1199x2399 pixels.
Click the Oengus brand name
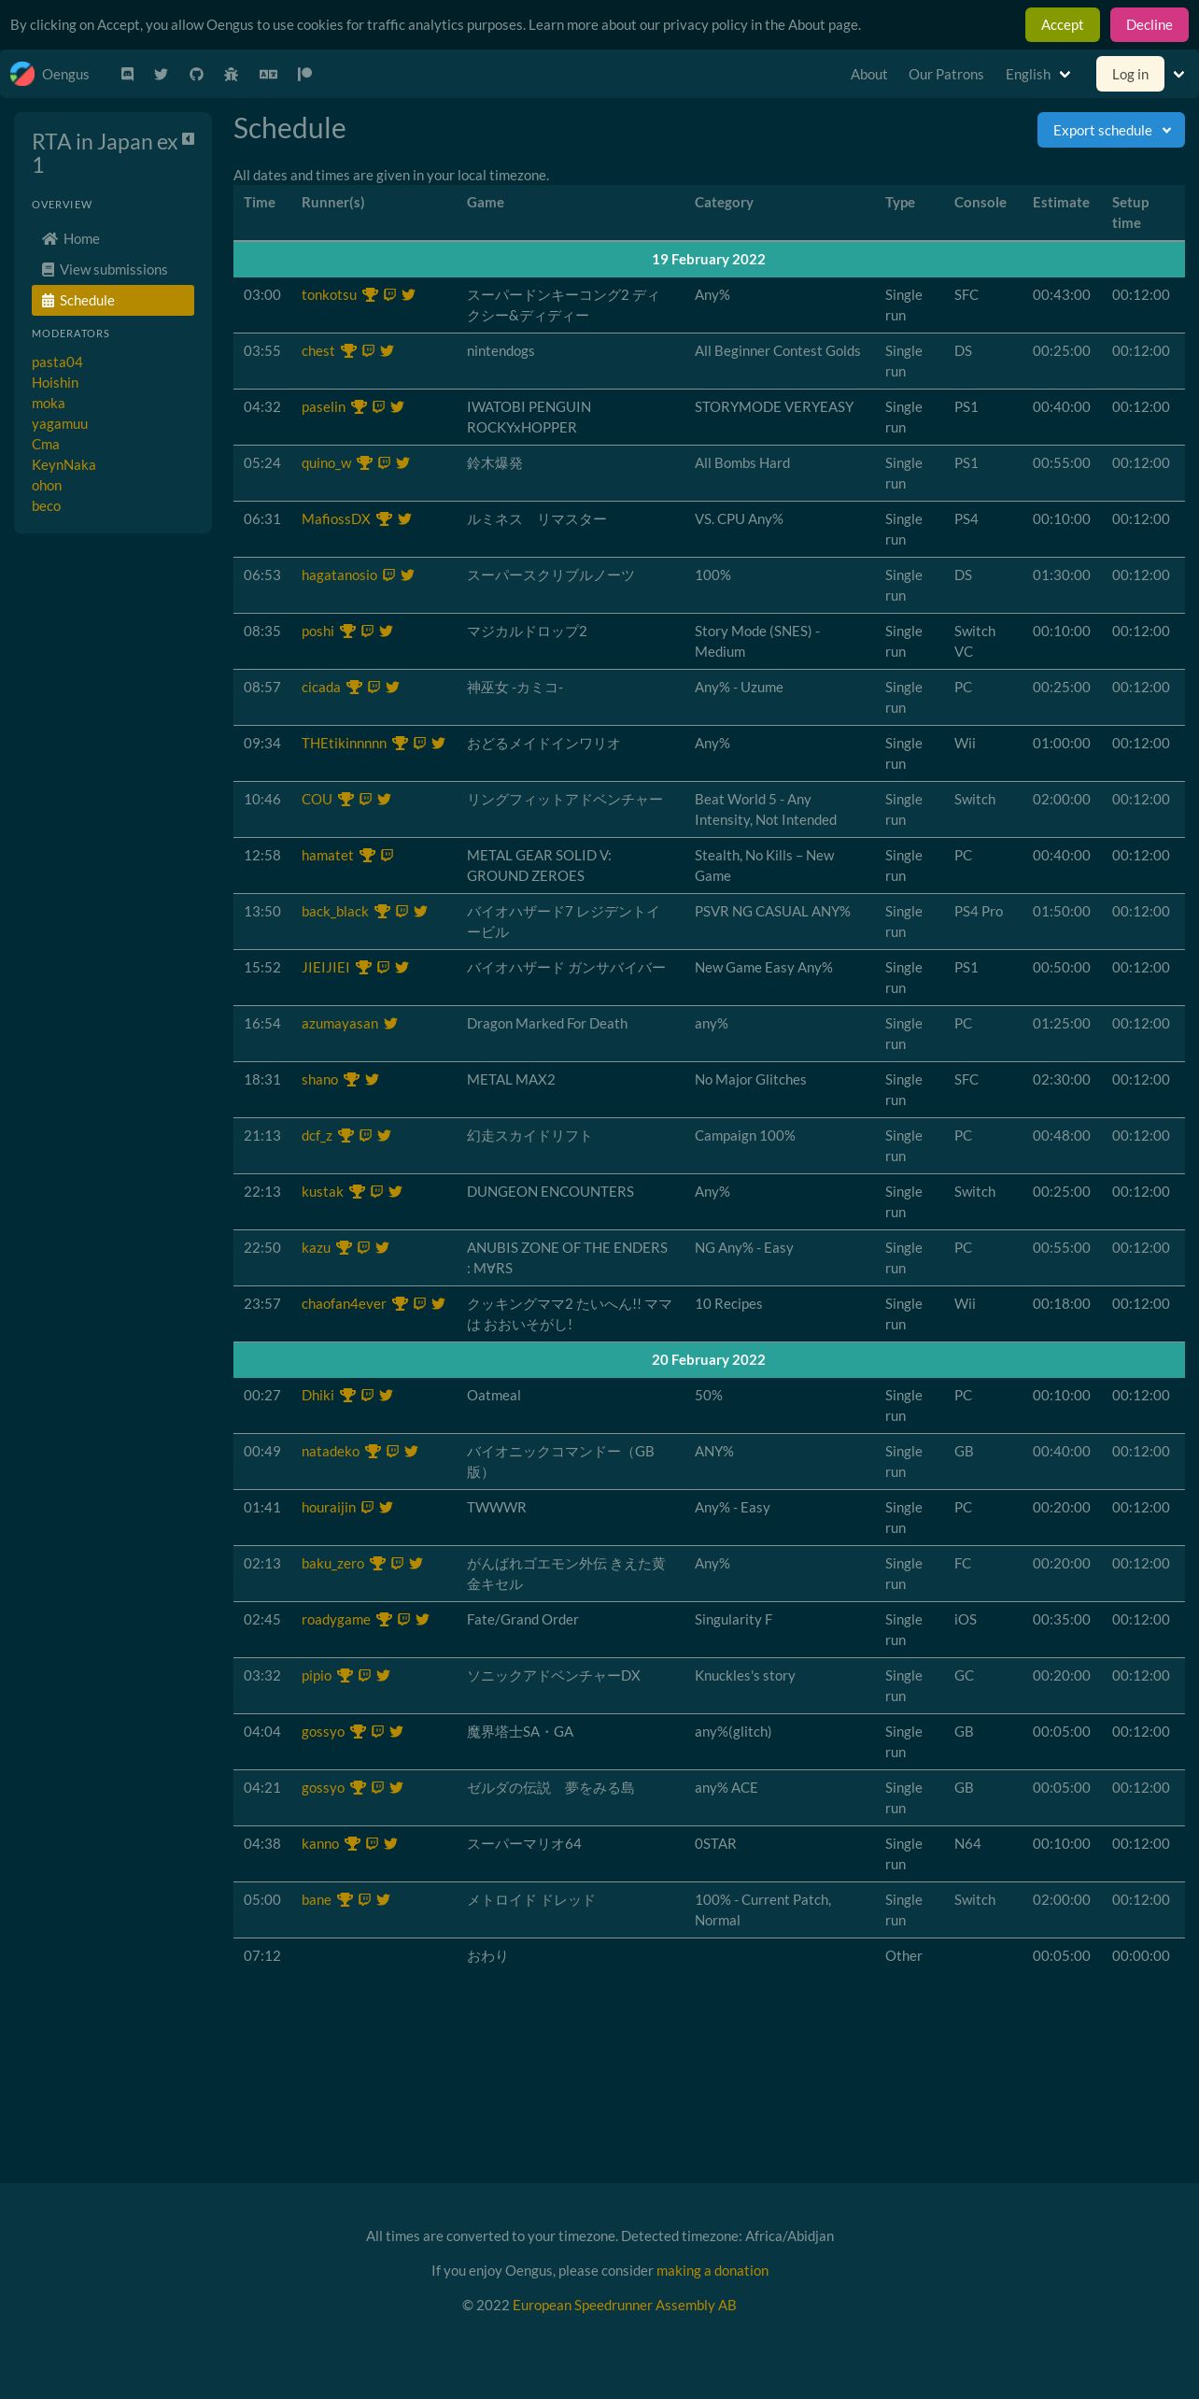coord(65,75)
